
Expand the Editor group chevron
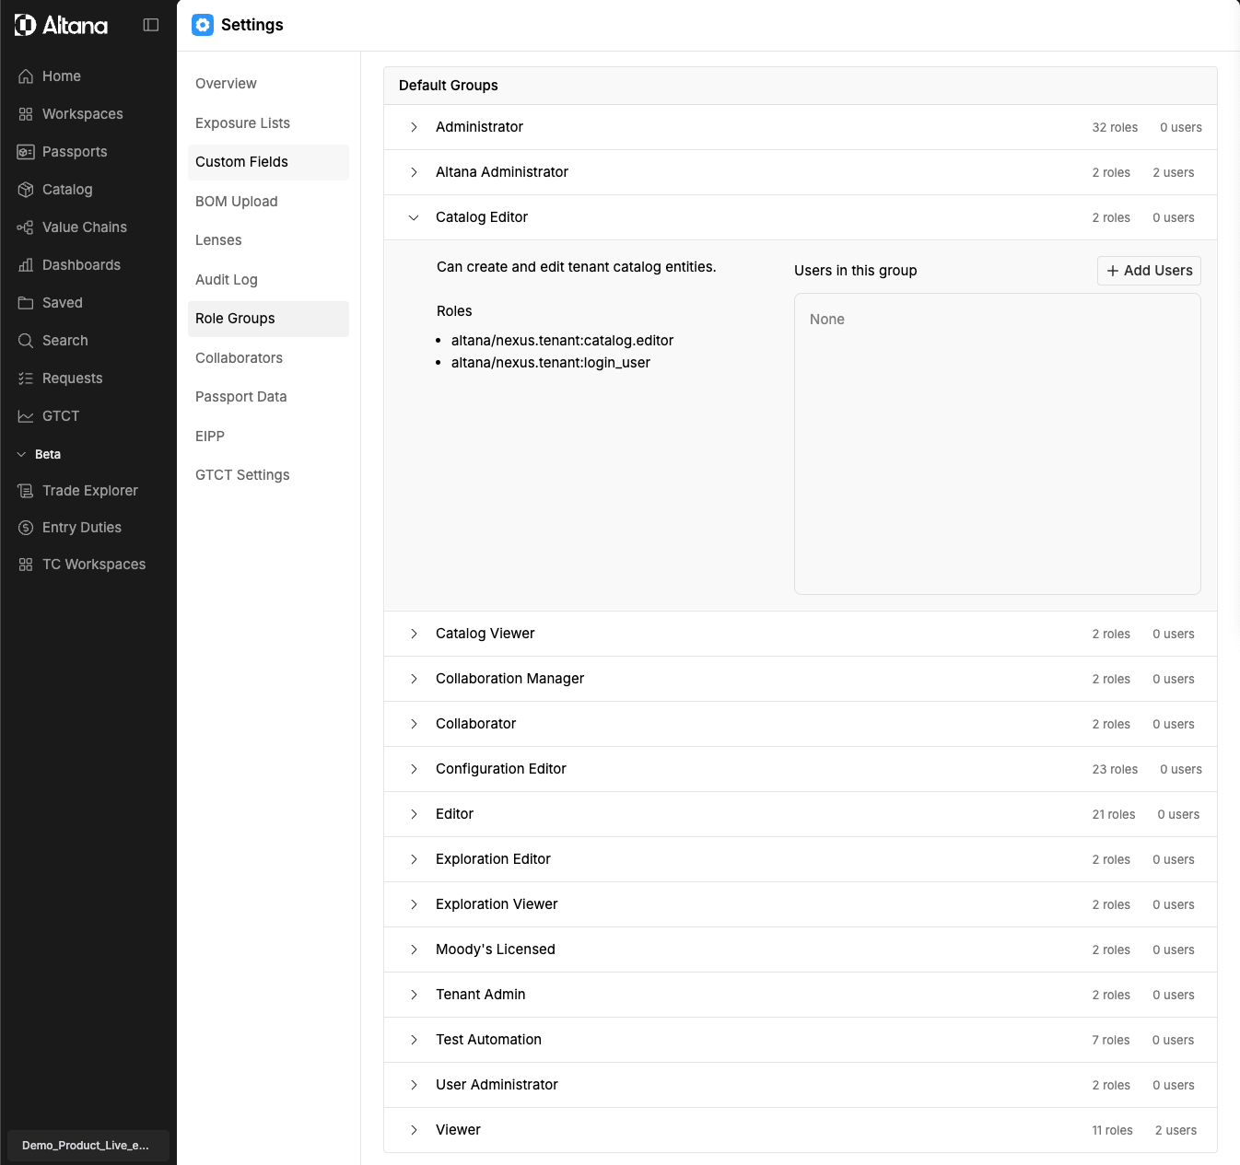pos(414,814)
